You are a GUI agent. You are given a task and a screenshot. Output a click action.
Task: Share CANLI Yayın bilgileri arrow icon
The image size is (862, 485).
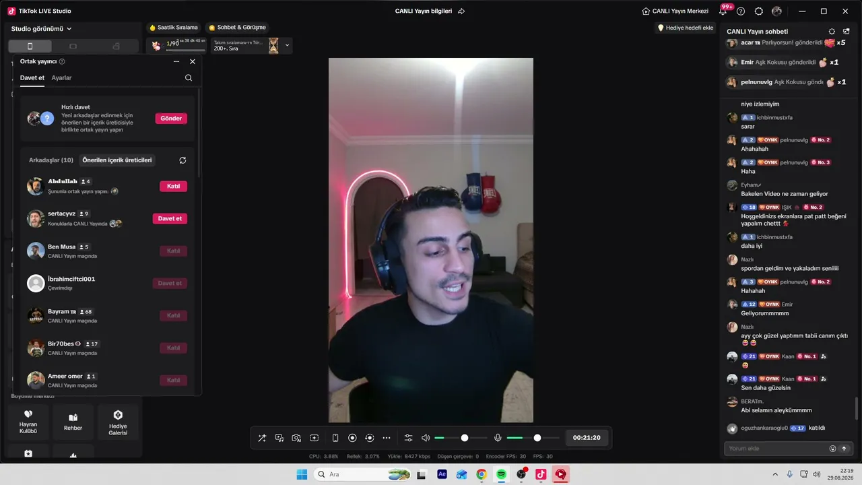point(461,11)
